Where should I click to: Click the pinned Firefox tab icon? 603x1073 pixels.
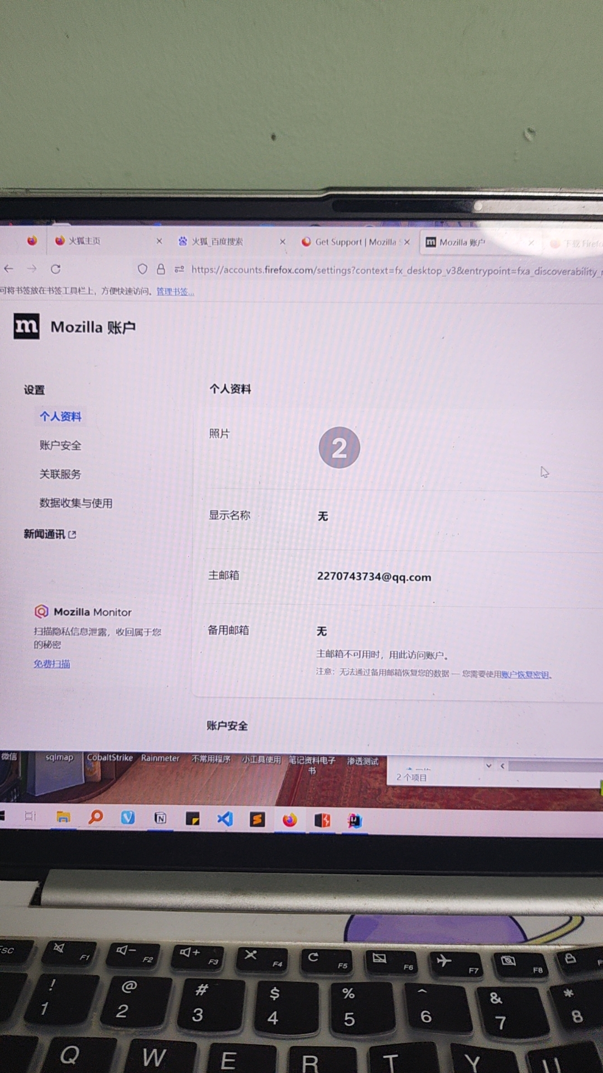[x=32, y=240]
